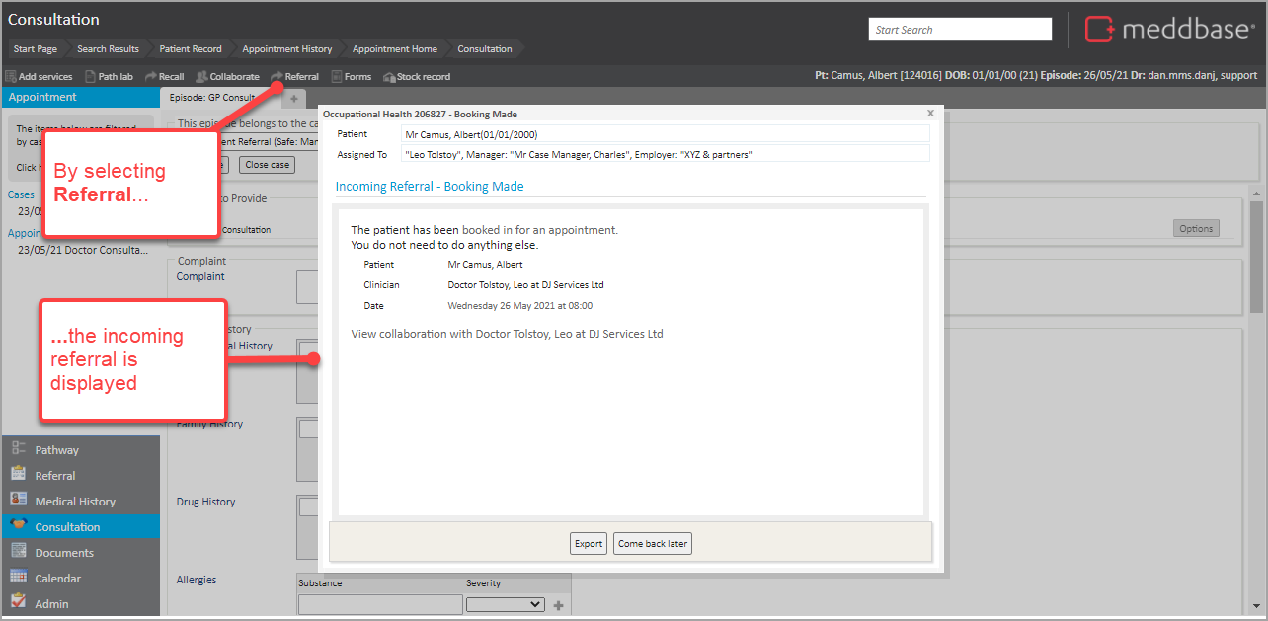
Task: Open Documents in the left sidebar
Action: coord(64,553)
